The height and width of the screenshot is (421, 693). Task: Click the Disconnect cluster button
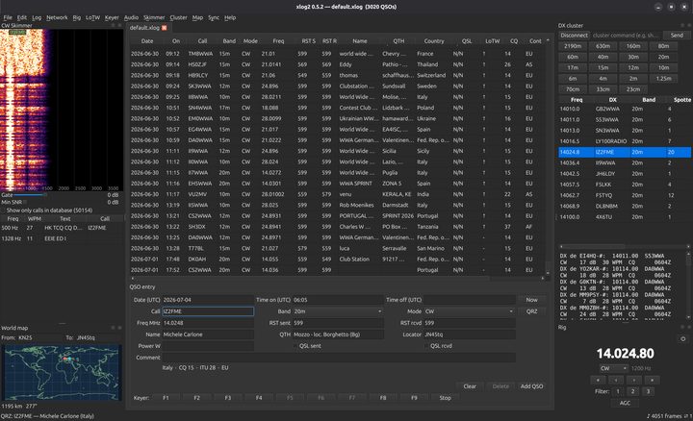[x=574, y=36]
